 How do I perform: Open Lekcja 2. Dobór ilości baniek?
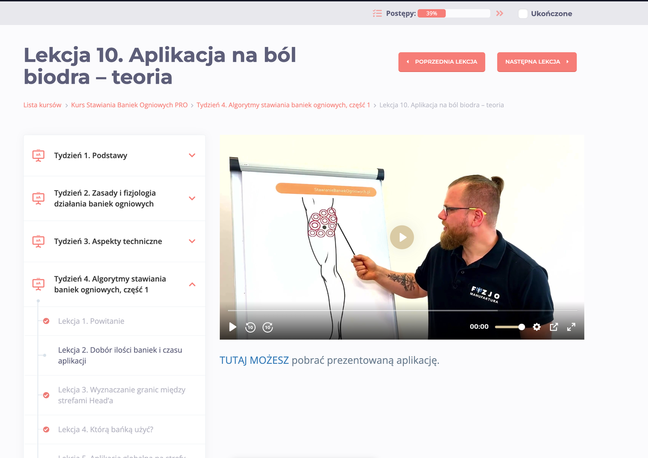(x=120, y=355)
